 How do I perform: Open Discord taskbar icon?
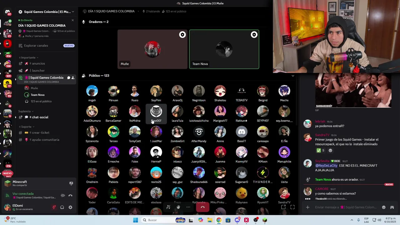(237, 220)
